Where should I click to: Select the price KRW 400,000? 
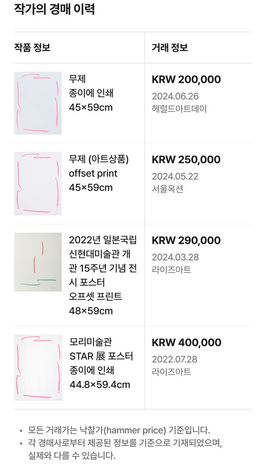pos(186,343)
